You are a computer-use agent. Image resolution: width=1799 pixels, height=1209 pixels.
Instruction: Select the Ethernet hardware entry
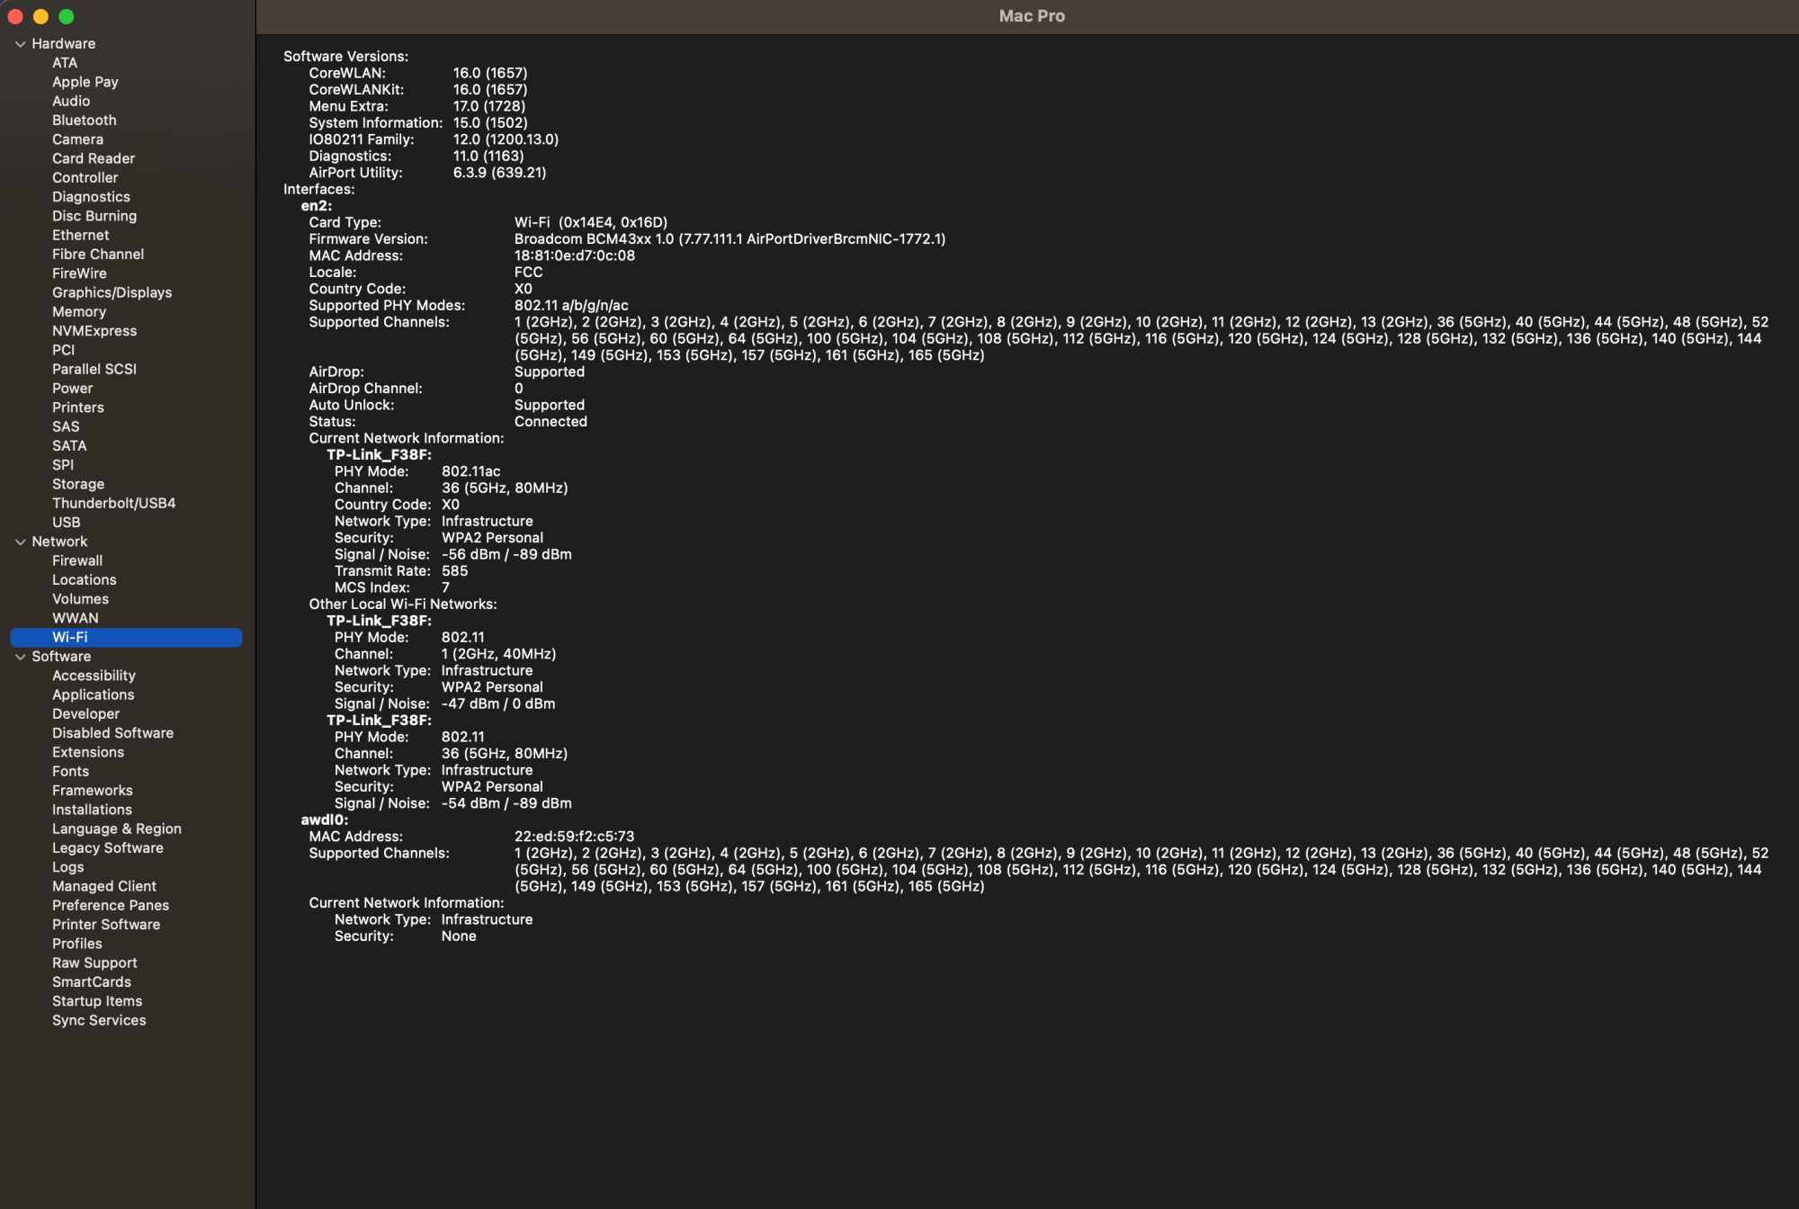point(80,235)
